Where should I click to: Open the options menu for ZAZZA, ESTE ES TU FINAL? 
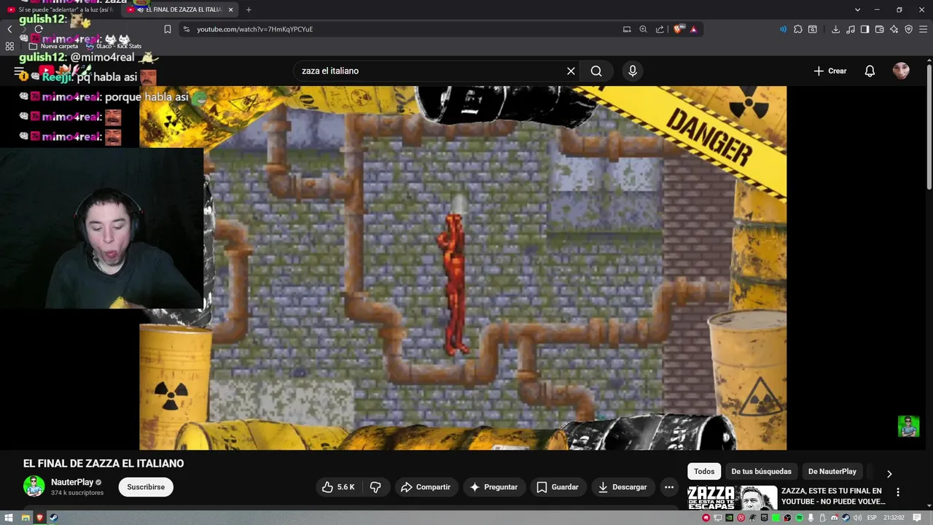click(x=898, y=492)
